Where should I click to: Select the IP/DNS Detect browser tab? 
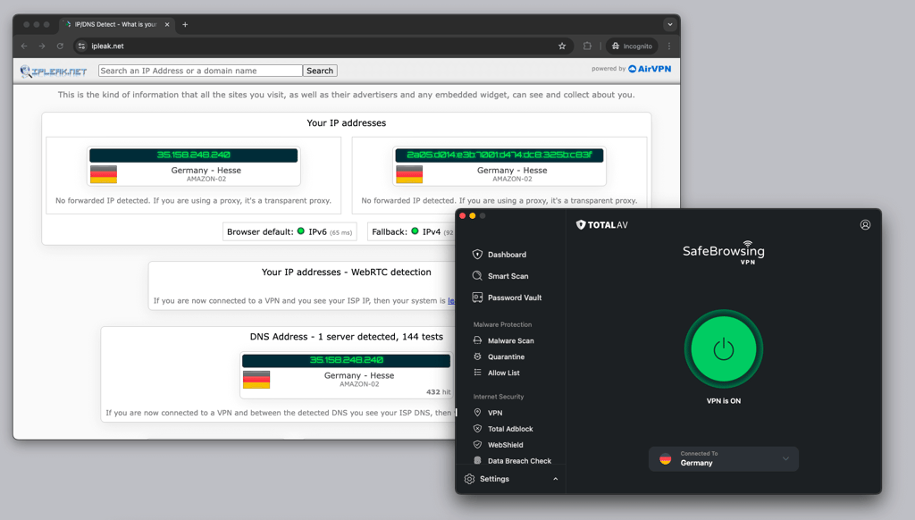117,24
